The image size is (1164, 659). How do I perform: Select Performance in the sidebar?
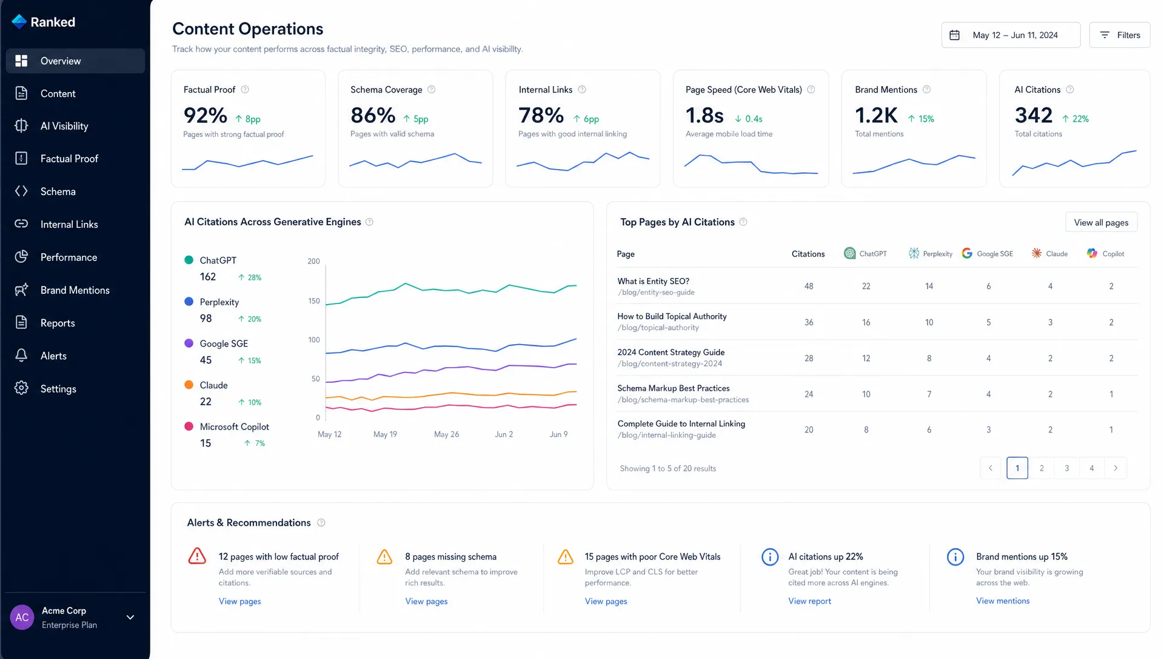tap(75, 257)
